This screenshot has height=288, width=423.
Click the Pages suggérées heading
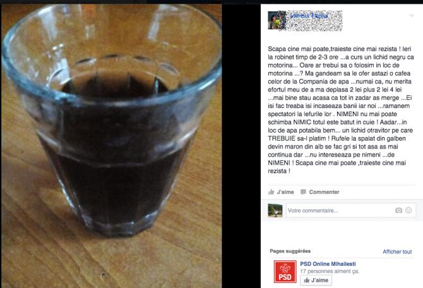pos(290,251)
